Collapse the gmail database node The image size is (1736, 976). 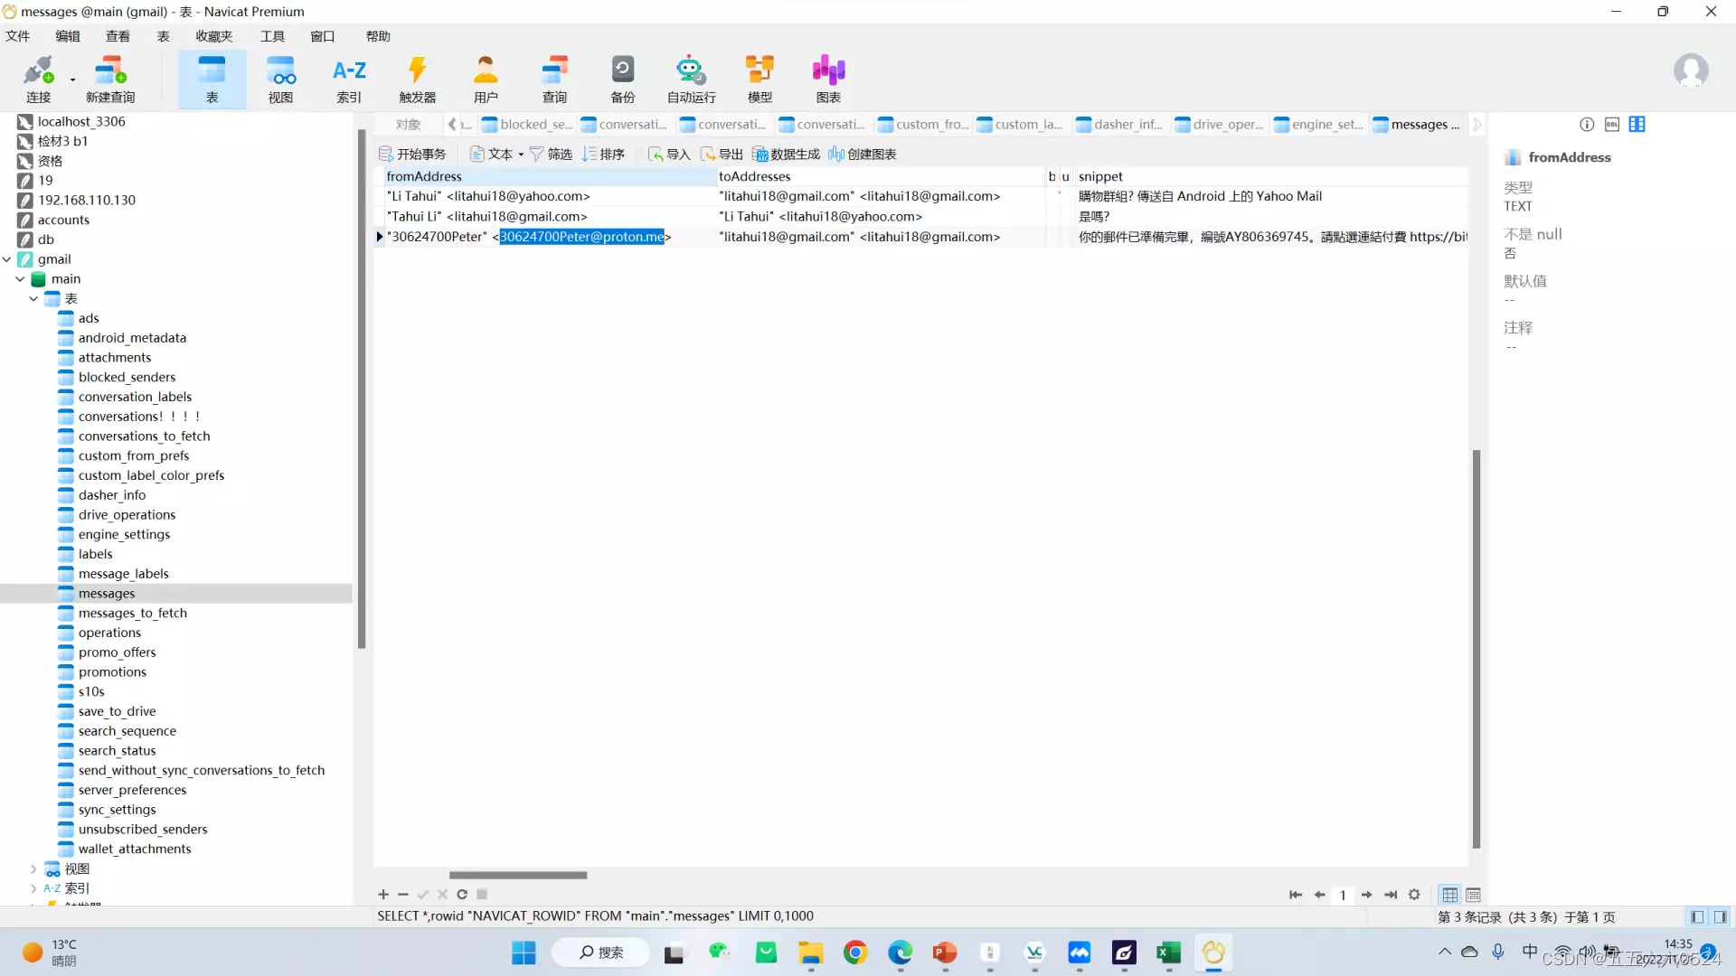coord(7,259)
